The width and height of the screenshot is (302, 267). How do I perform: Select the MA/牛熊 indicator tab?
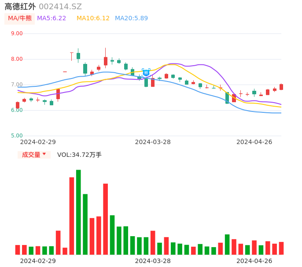[x=20, y=19]
